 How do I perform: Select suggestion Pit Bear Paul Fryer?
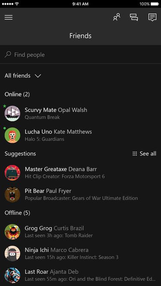coord(80,195)
